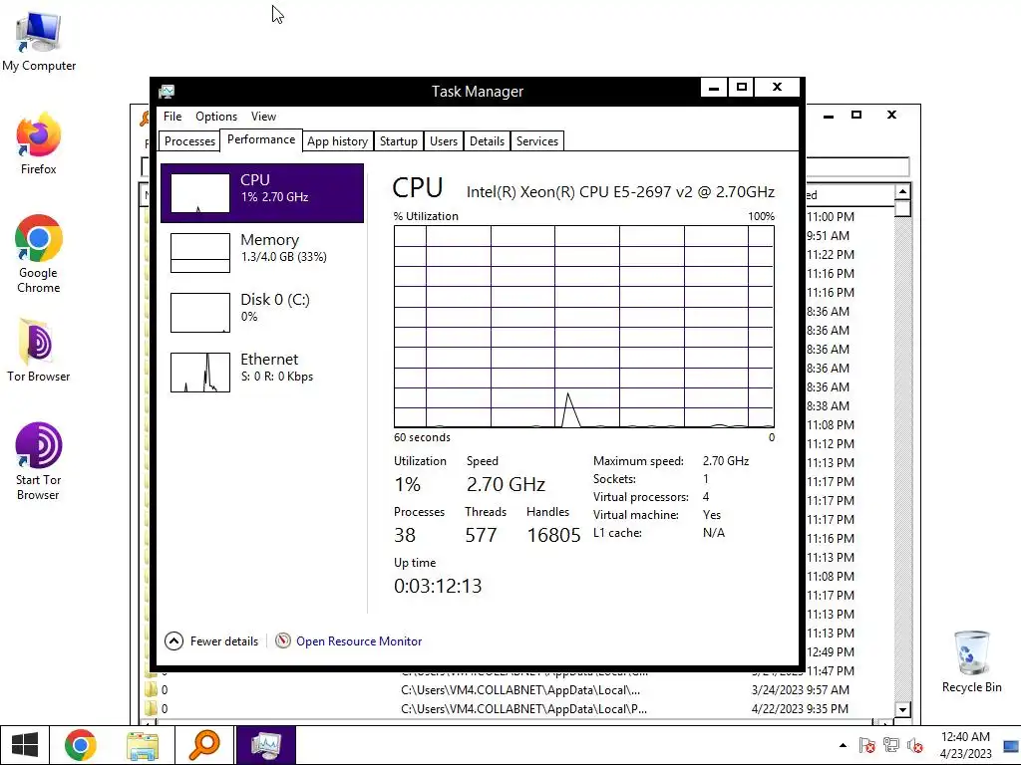Screen dimensions: 1021x765
Task: Minimize the background search window
Action: click(829, 116)
